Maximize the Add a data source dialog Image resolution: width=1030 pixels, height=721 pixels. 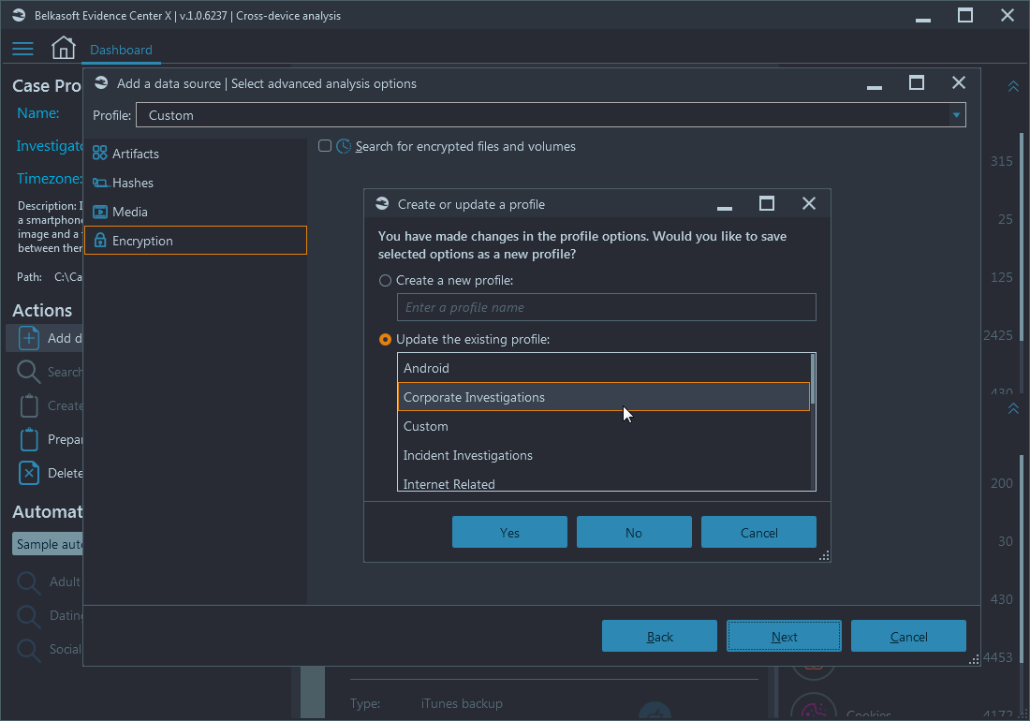click(917, 82)
